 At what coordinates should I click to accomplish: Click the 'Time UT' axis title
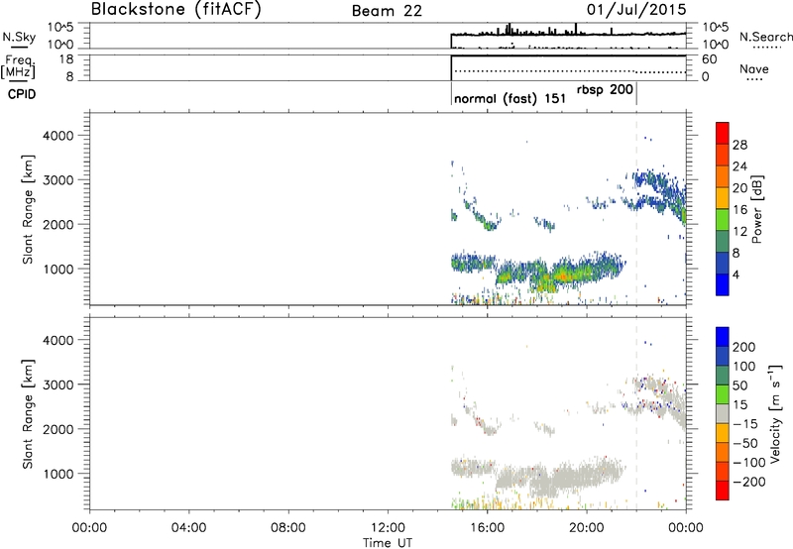coord(388,542)
